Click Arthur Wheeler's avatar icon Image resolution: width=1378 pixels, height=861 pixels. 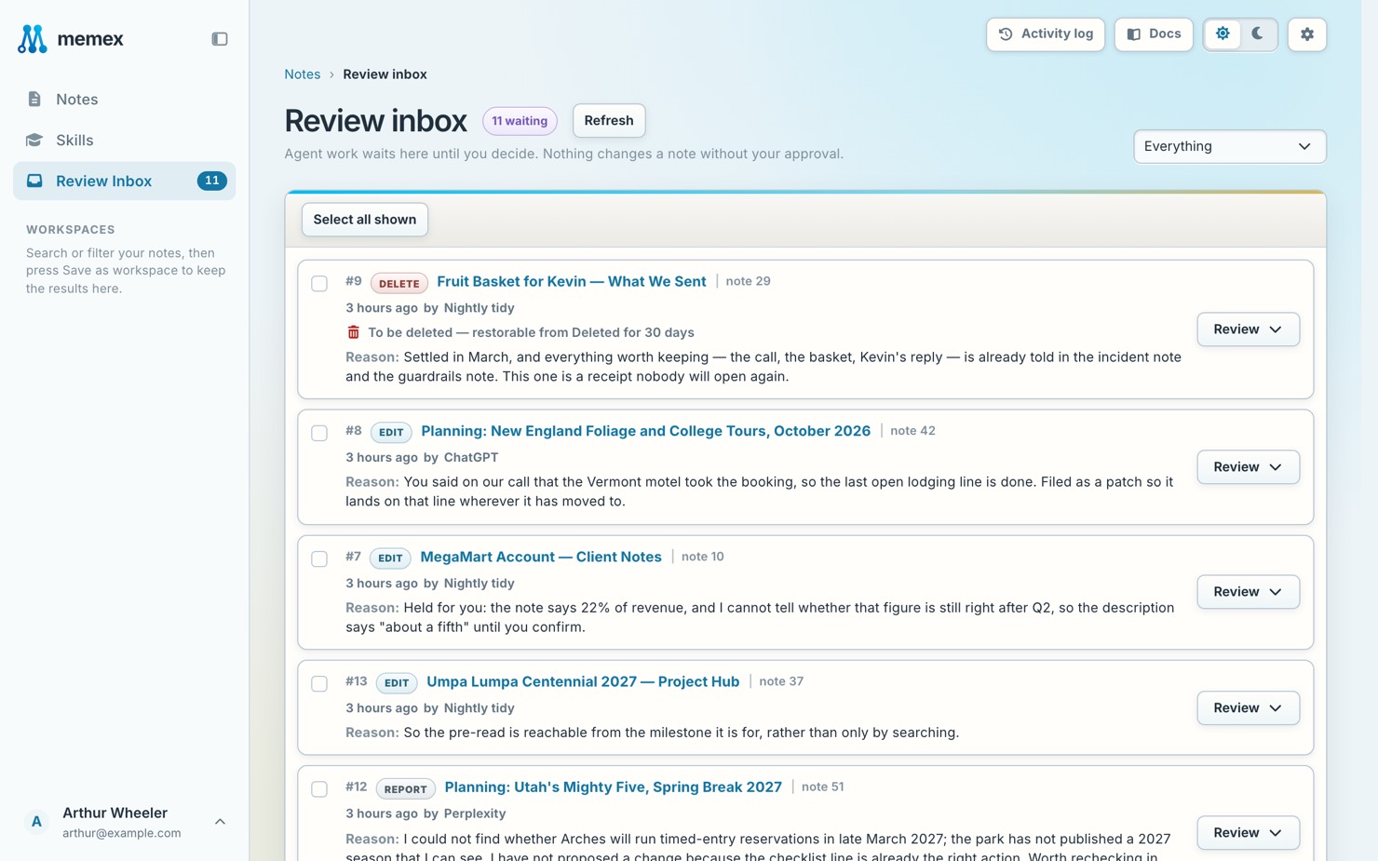coord(36,822)
